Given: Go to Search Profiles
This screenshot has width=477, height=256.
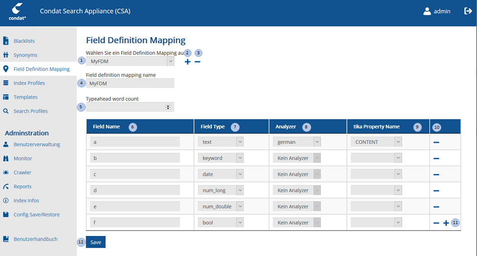Looking at the screenshot, I should (x=31, y=111).
